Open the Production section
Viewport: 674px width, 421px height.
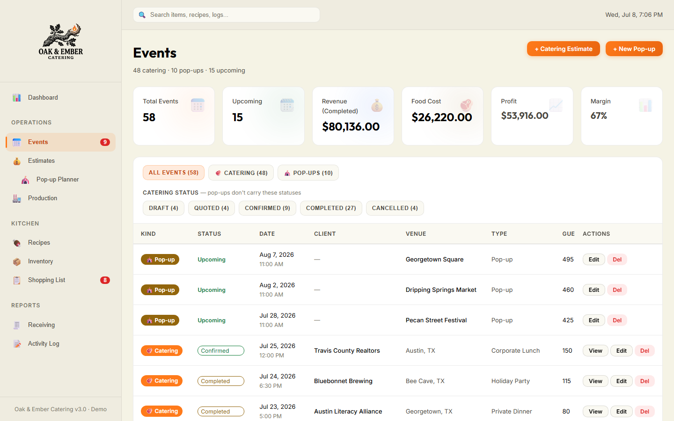click(x=61, y=198)
